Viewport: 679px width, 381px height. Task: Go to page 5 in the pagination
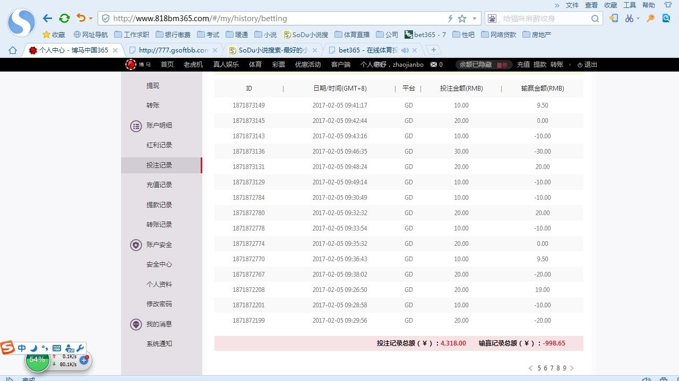coord(539,368)
